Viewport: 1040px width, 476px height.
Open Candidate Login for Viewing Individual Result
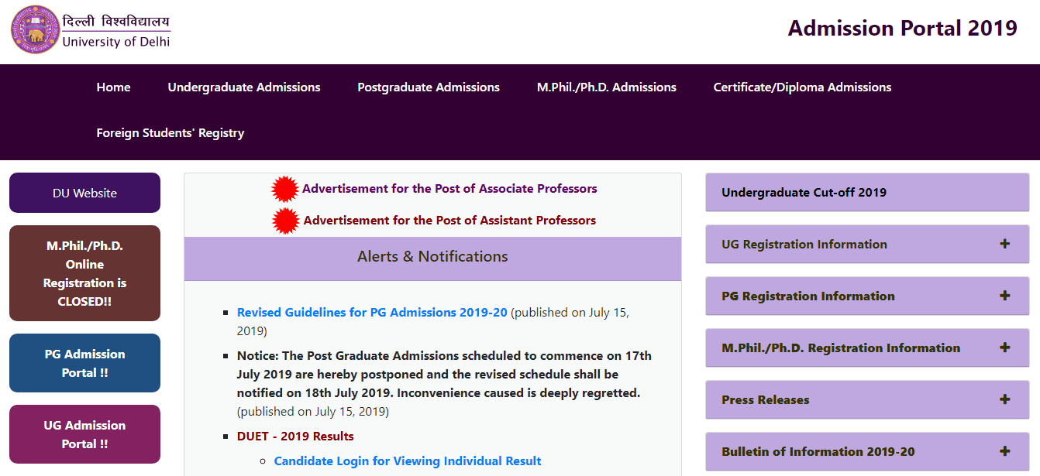408,461
